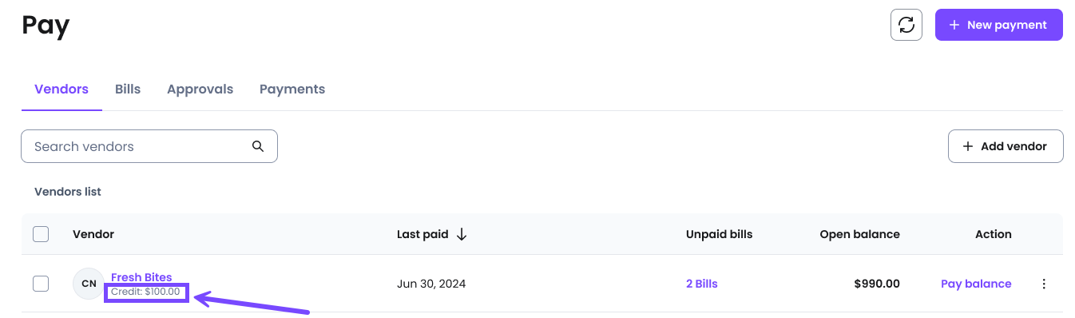Select the Vendors tab
Image resolution: width=1075 pixels, height=318 pixels.
61,89
